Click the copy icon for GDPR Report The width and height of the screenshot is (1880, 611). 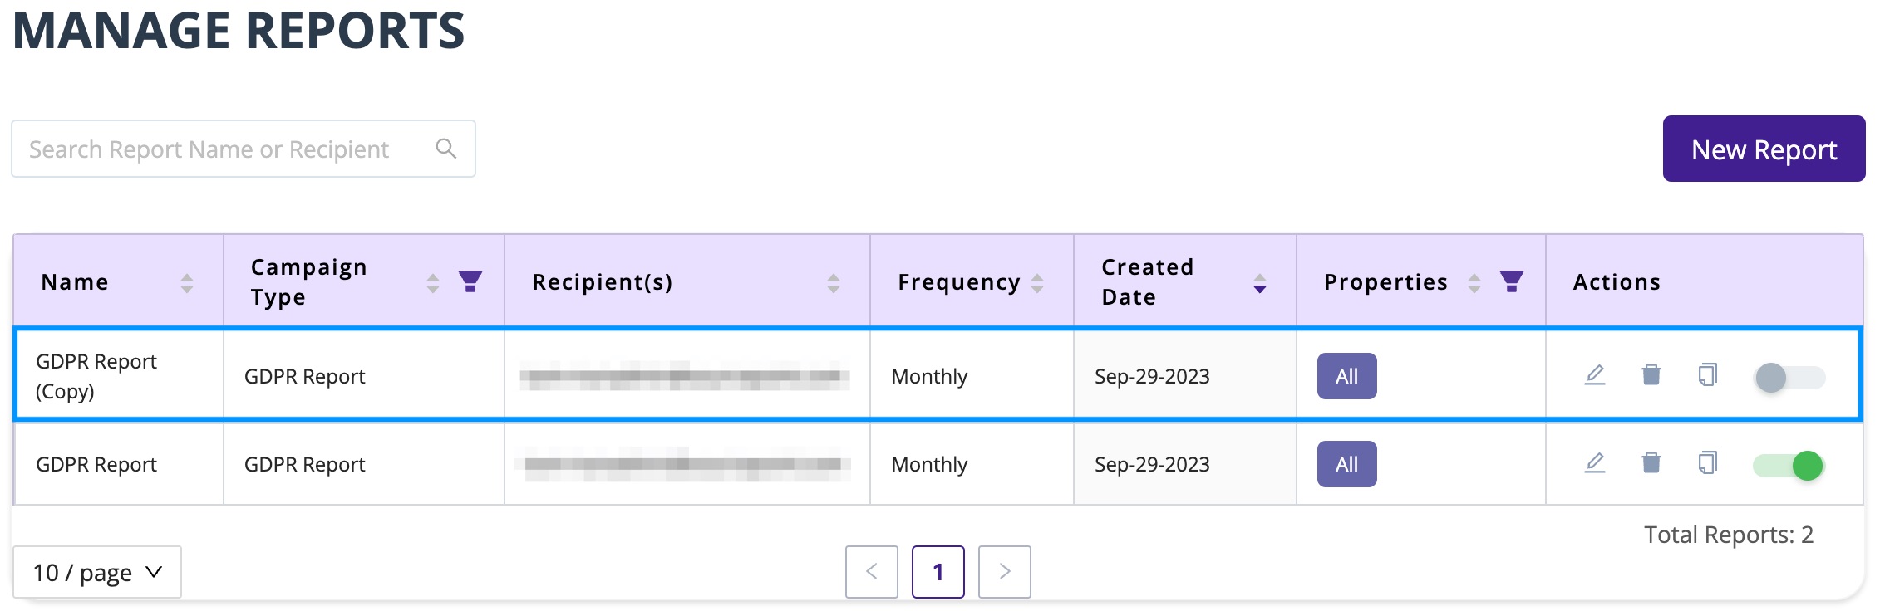(x=1707, y=463)
